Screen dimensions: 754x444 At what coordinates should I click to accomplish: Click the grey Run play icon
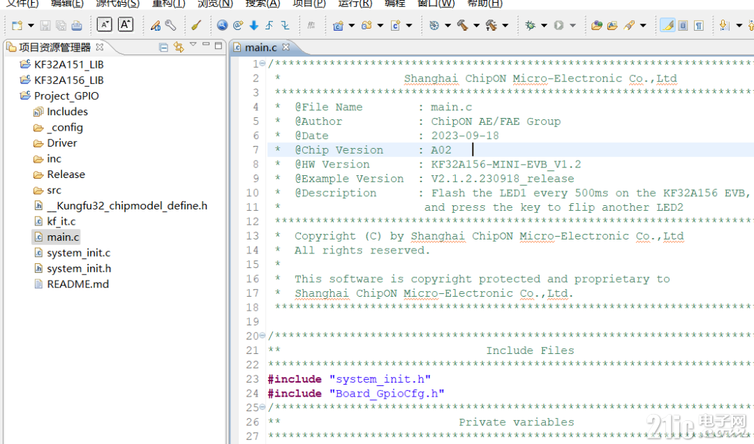[559, 26]
